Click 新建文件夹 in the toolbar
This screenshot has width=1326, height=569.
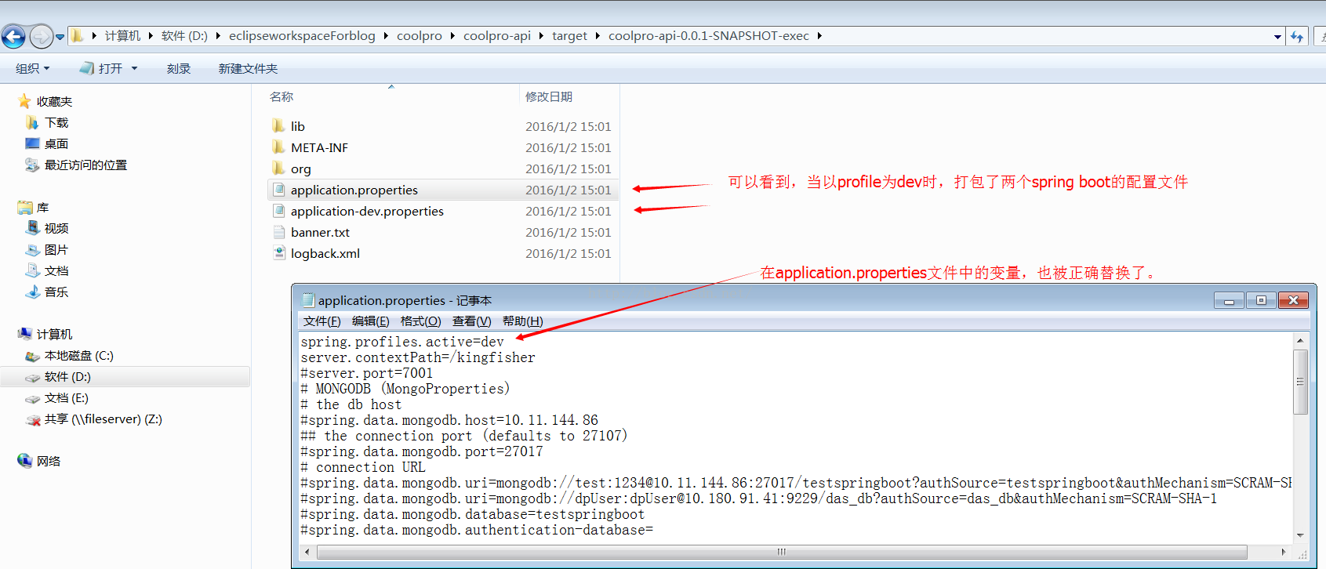pyautogui.click(x=248, y=69)
